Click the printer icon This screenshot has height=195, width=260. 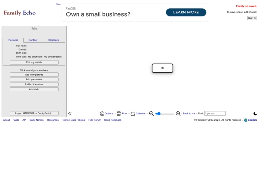pos(119,114)
